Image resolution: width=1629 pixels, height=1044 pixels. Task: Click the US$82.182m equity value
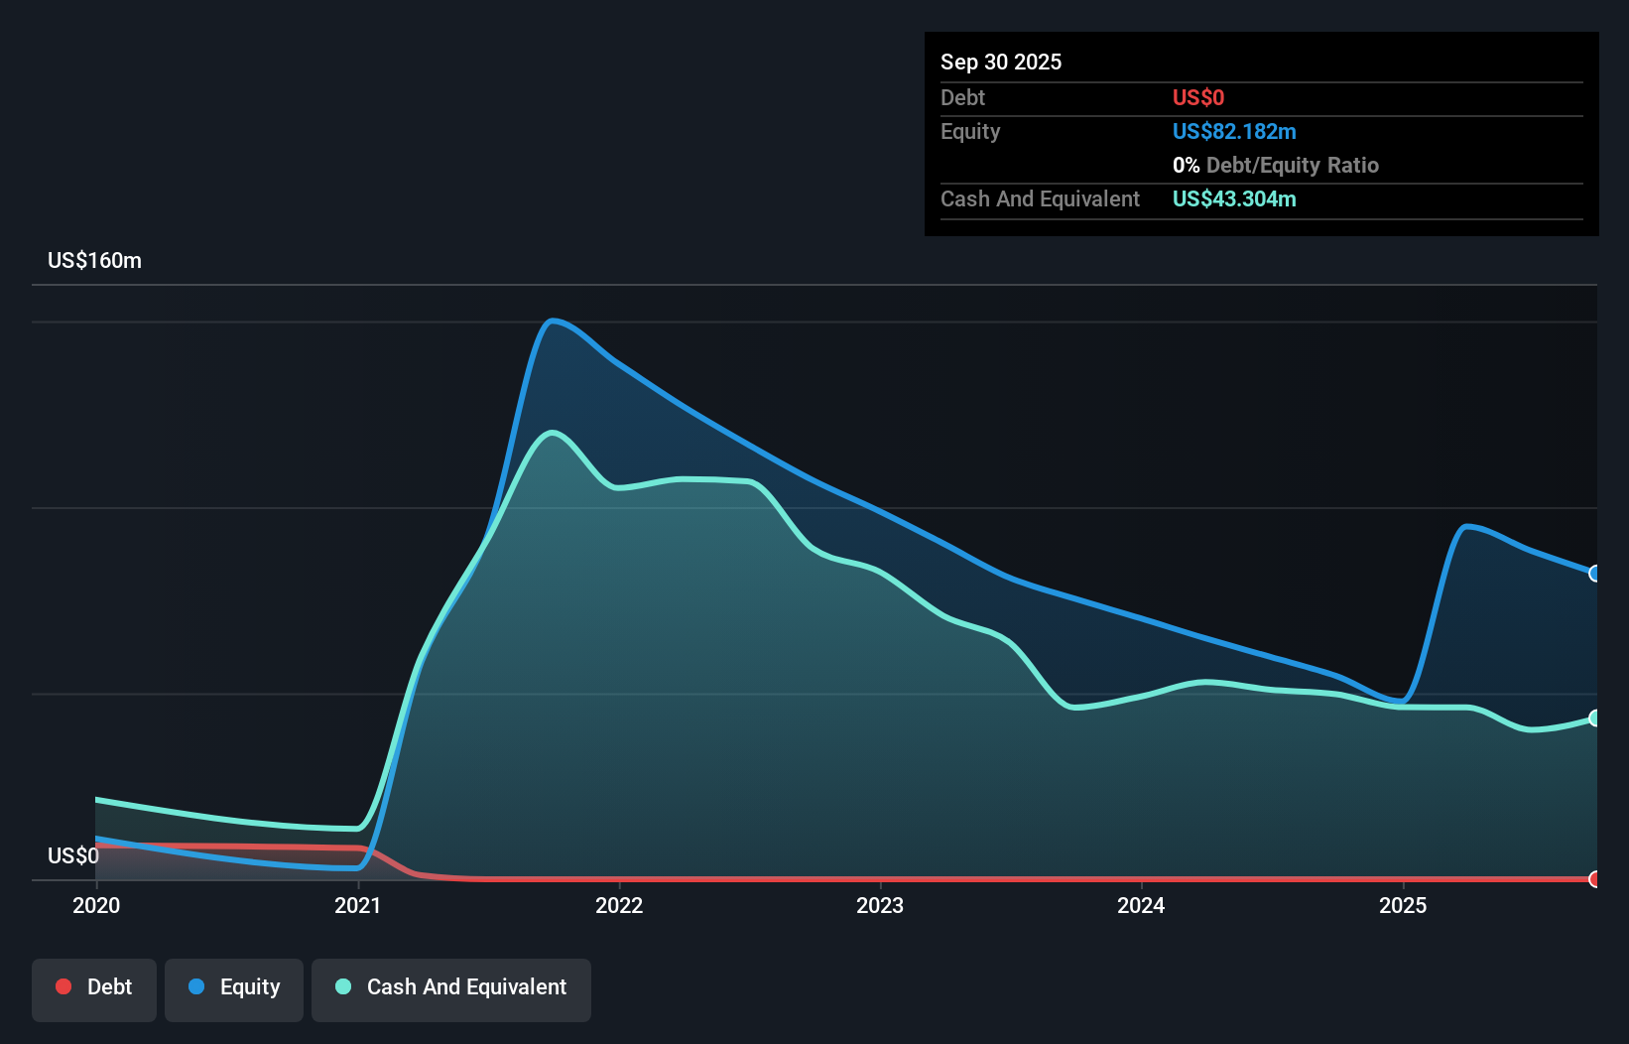[1234, 131]
